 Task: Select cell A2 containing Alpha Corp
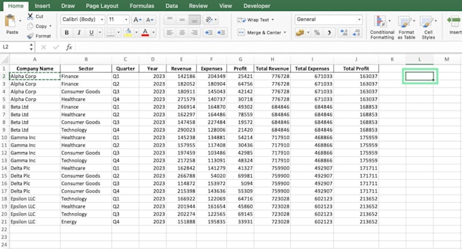pyautogui.click(x=35, y=76)
